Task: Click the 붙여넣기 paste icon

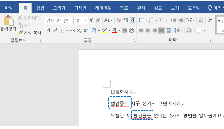Action: [9, 20]
